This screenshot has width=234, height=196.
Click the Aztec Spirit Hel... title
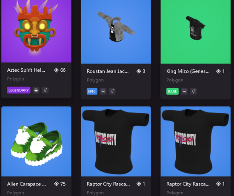pyautogui.click(x=26, y=70)
